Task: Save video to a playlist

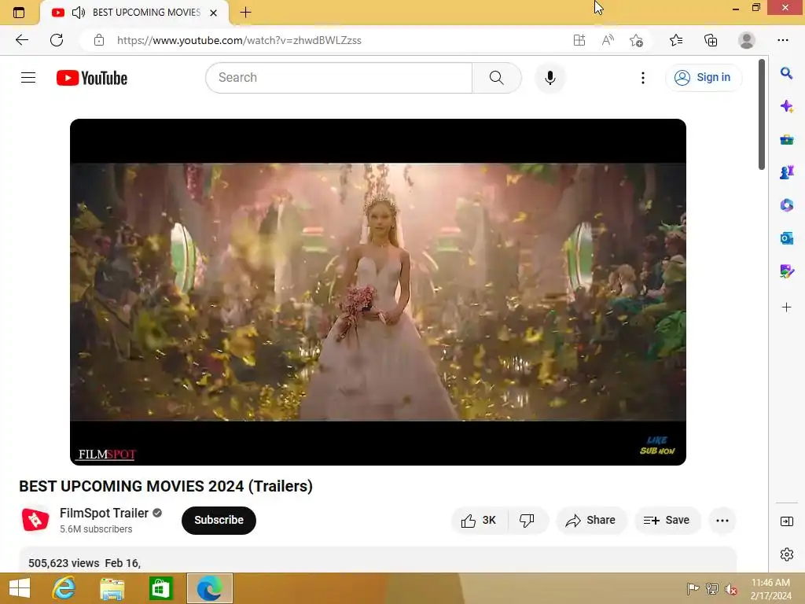Action: pyautogui.click(x=667, y=521)
